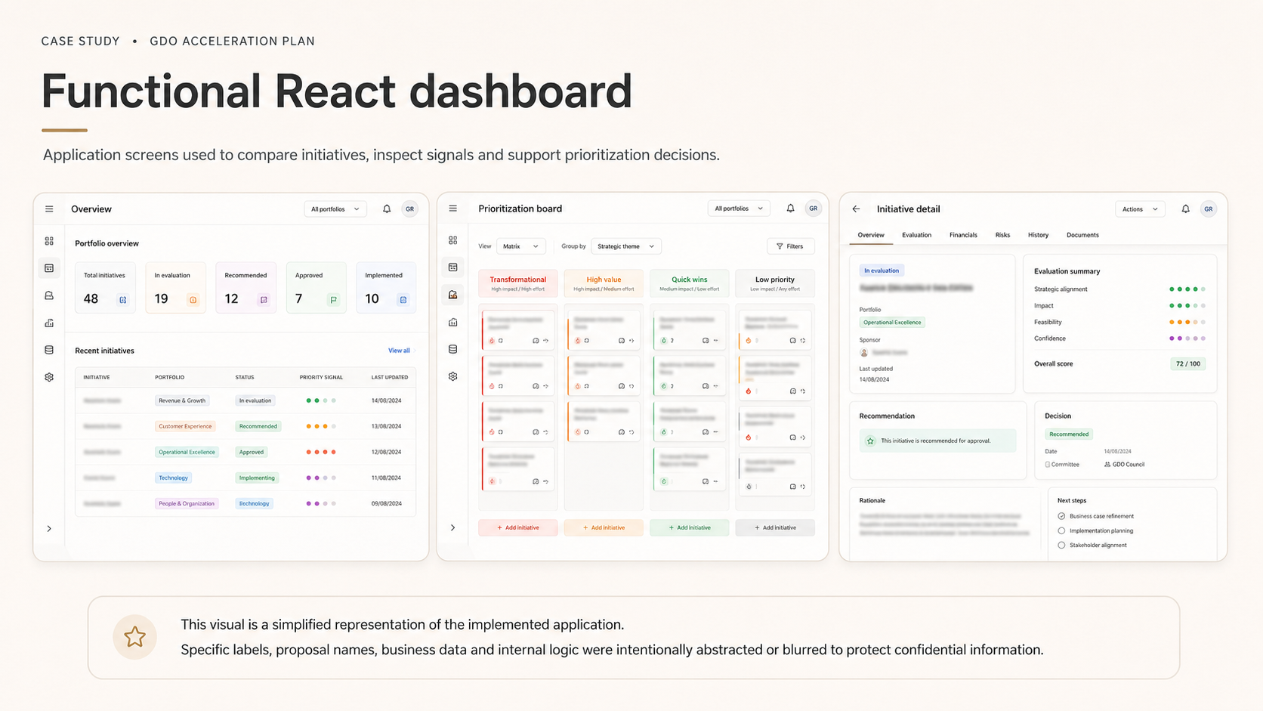
Task: Open the GR avatar on the Prioritization board
Action: [x=813, y=209]
